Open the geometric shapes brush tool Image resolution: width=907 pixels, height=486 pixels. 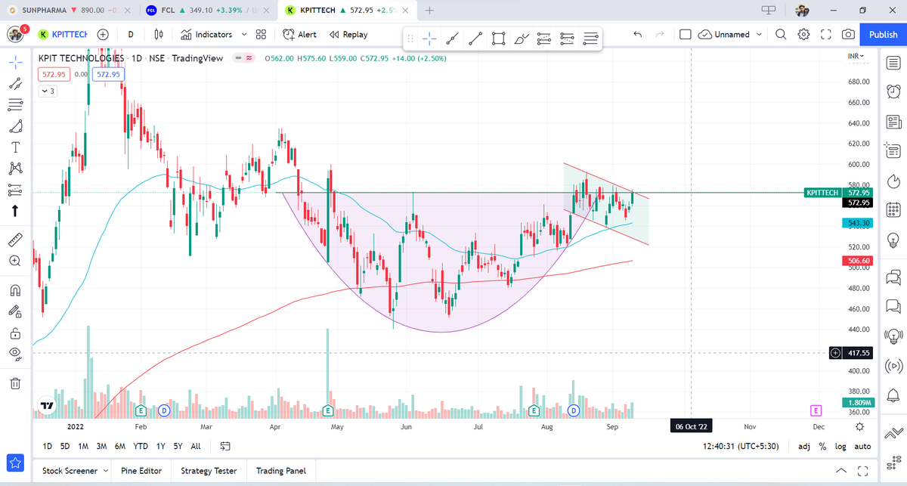click(15, 126)
